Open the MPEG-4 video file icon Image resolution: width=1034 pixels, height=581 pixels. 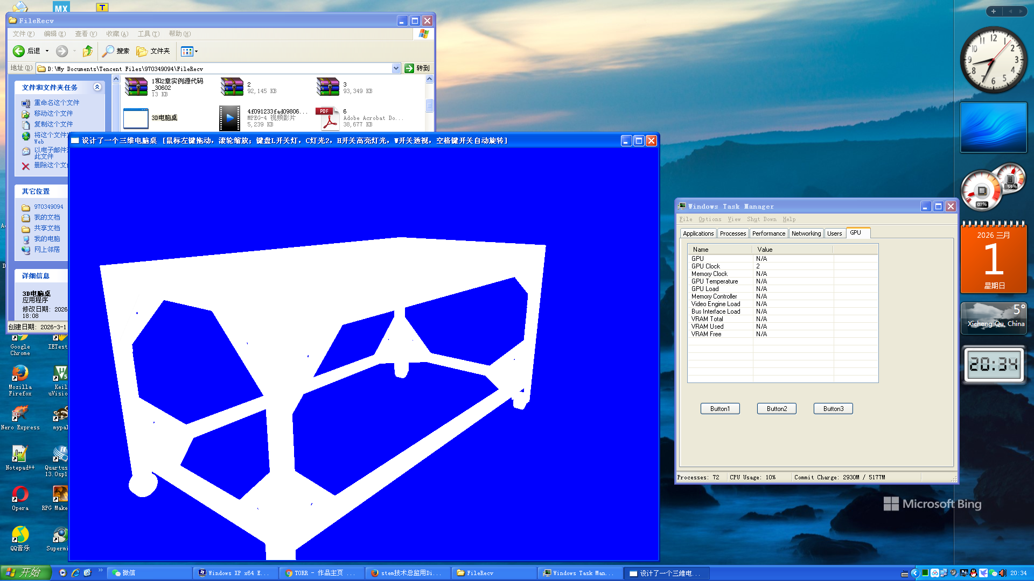point(229,118)
